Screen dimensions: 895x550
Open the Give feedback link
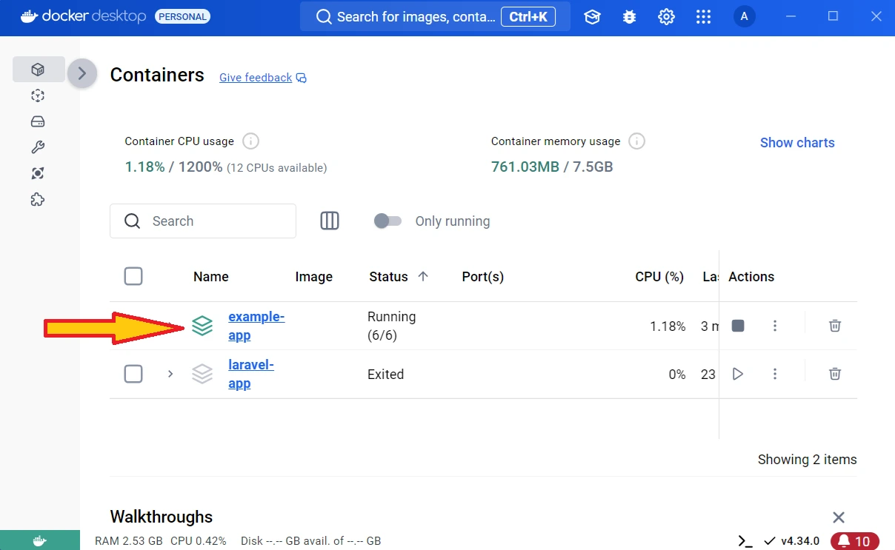(x=256, y=78)
